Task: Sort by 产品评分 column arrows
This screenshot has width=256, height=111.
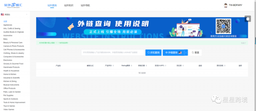Action: coord(113,66)
